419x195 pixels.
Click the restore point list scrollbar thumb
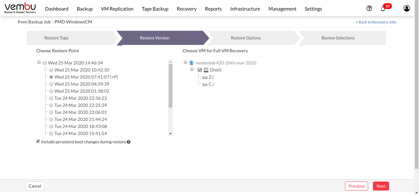click(x=171, y=86)
